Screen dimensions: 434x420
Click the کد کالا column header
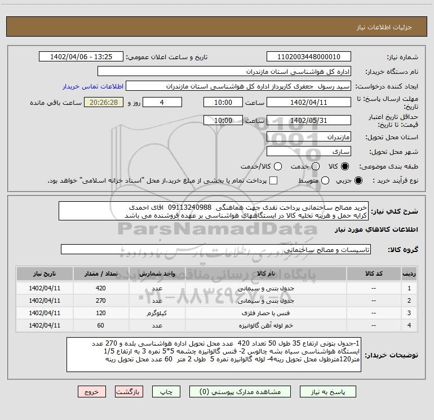click(374, 274)
